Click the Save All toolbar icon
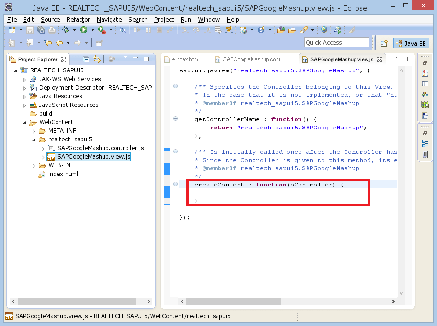 41,30
